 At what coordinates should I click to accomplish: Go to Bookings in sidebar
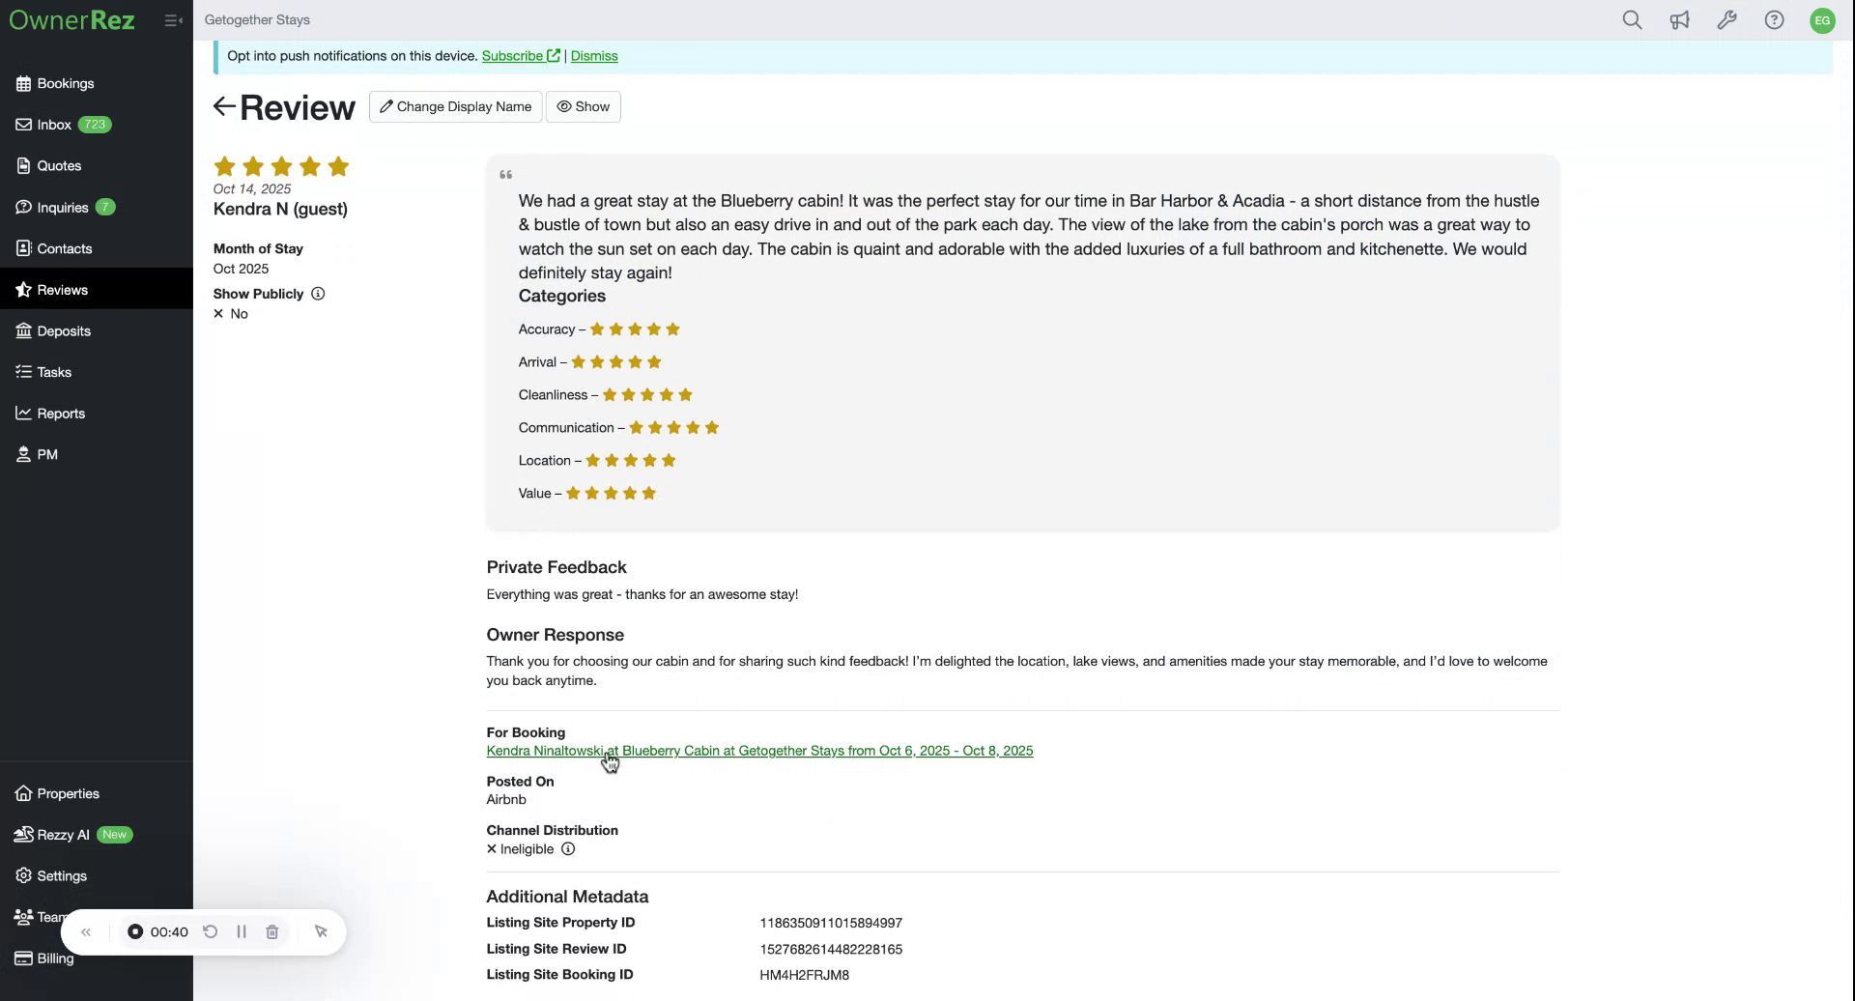tap(65, 84)
